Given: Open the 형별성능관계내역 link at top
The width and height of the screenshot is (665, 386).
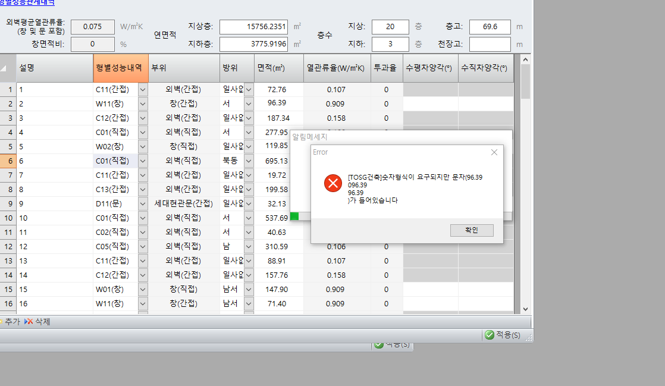Looking at the screenshot, I should click(27, 3).
